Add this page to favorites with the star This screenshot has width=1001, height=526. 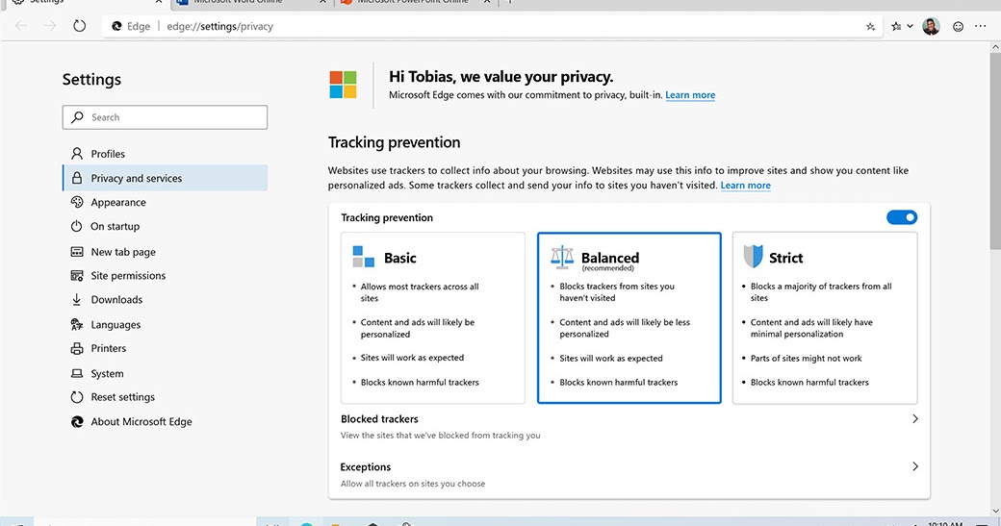(x=870, y=26)
